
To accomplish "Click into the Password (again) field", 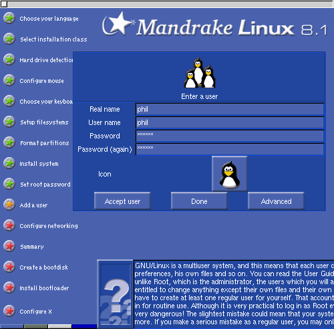I will click(230, 149).
